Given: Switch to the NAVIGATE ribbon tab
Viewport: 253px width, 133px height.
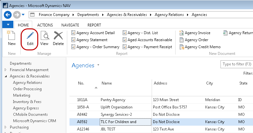Looking at the screenshot, I should click(70, 25).
